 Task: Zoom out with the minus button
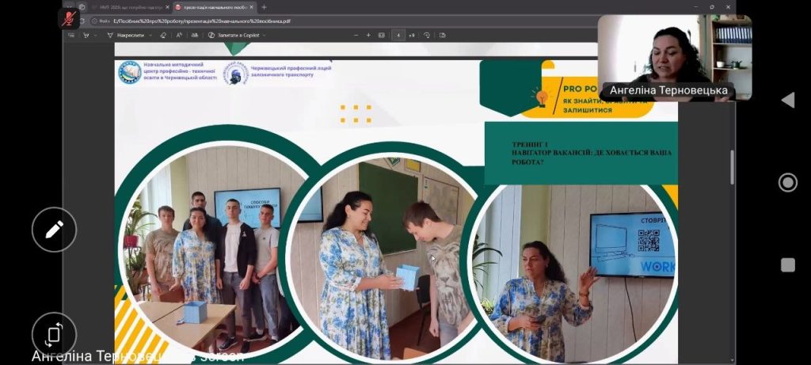[x=356, y=35]
